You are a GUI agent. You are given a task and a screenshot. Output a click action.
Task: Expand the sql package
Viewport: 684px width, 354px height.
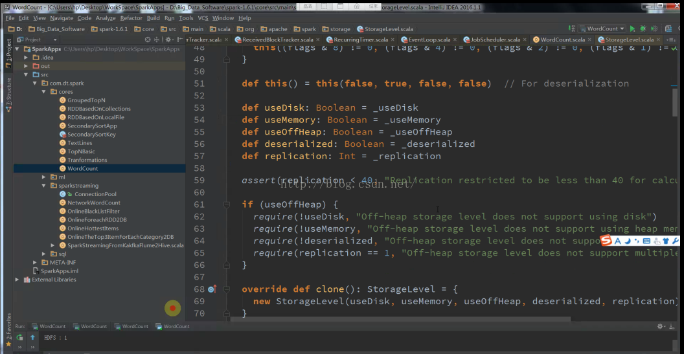coord(43,254)
